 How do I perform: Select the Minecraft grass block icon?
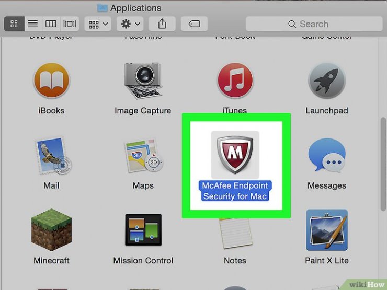coord(51,230)
